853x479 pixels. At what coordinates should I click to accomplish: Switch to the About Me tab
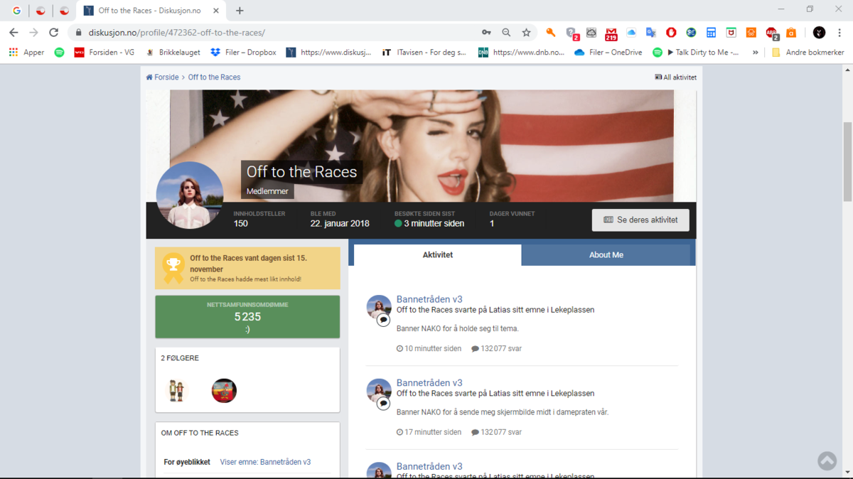click(606, 254)
